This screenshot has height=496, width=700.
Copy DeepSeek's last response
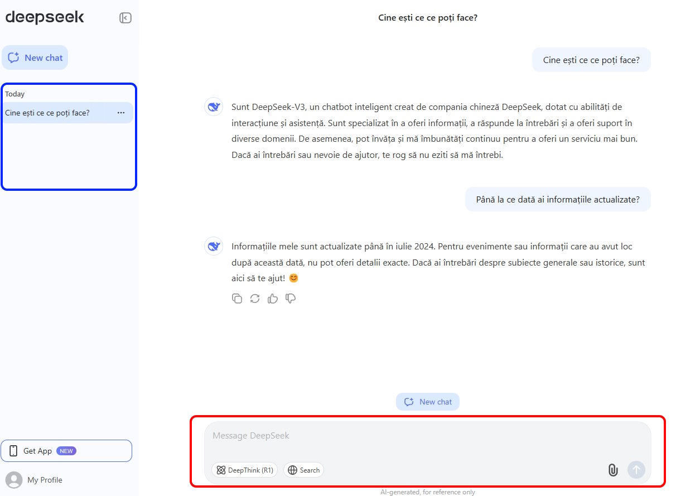pos(237,298)
